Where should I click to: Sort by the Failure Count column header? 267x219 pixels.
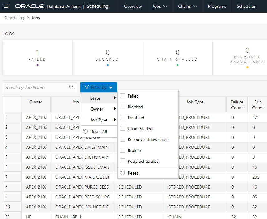click(x=237, y=105)
